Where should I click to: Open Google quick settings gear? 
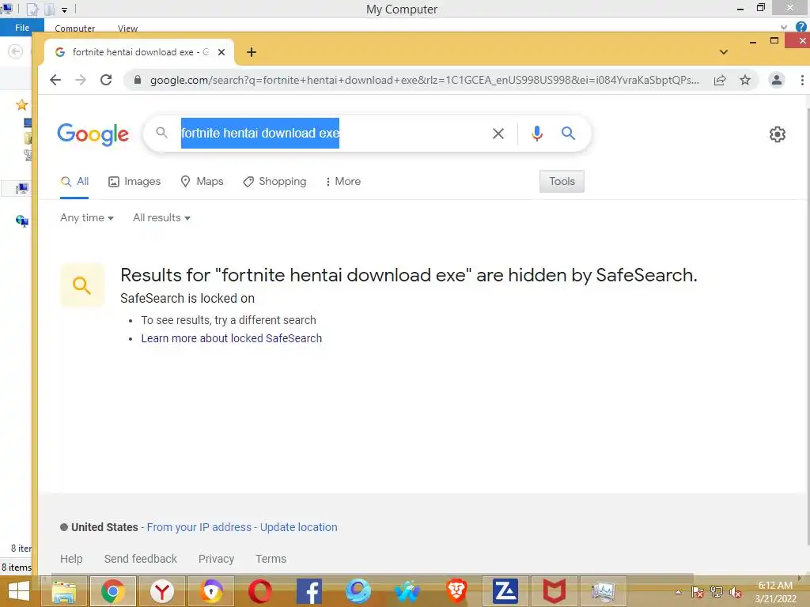coord(777,134)
